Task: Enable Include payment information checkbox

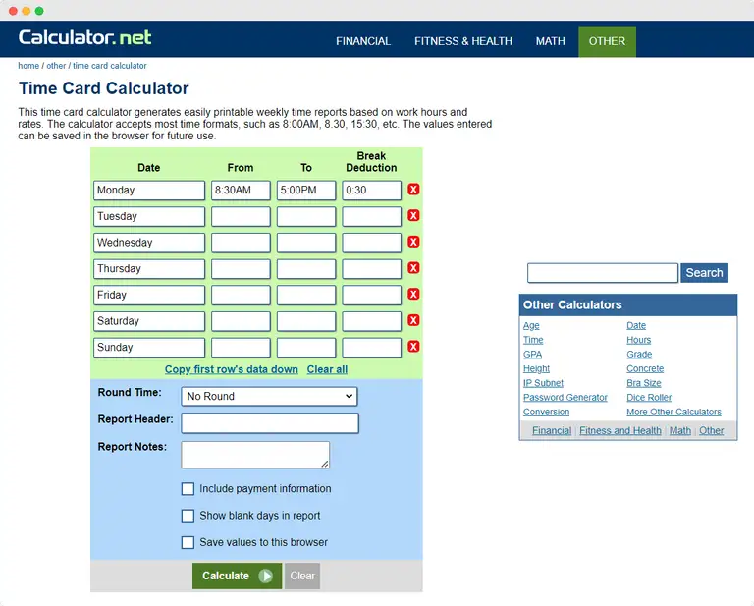Action: point(188,489)
